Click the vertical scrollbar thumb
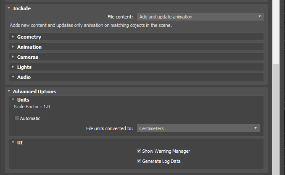285x175 pixels. [x=276, y=120]
